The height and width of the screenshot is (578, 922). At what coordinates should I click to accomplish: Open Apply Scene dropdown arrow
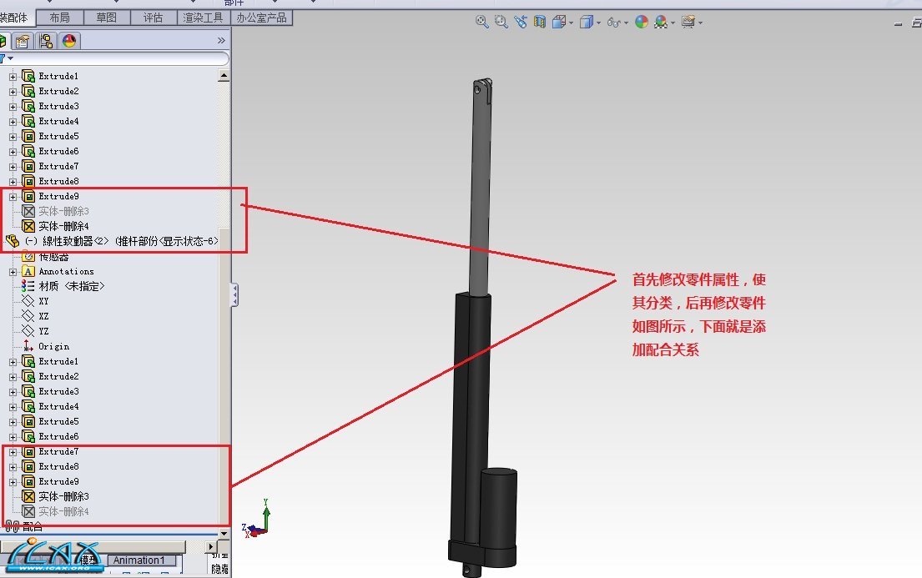click(673, 23)
